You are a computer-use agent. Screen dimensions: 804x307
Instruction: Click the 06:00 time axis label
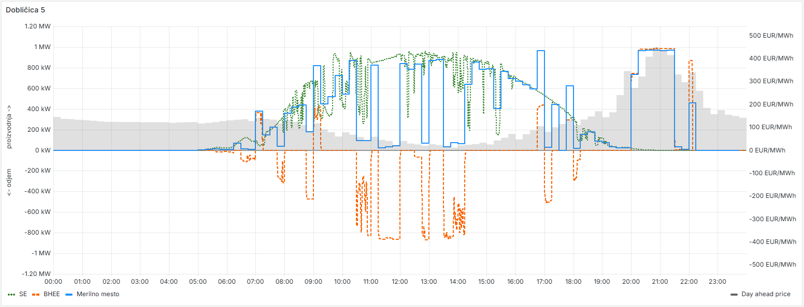[227, 282]
